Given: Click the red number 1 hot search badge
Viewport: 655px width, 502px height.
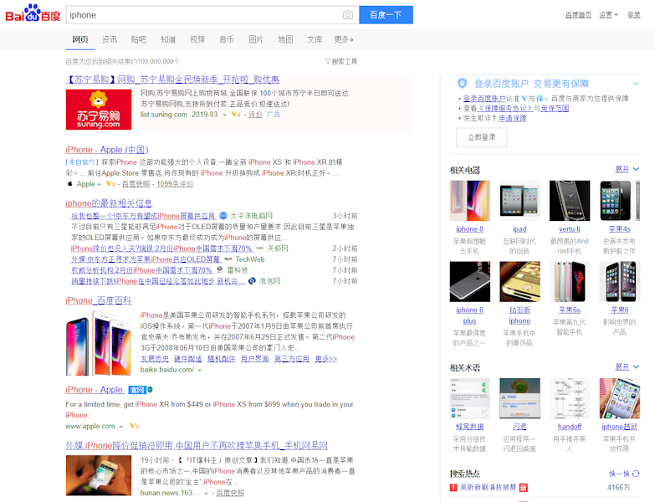Looking at the screenshot, I should [x=453, y=488].
